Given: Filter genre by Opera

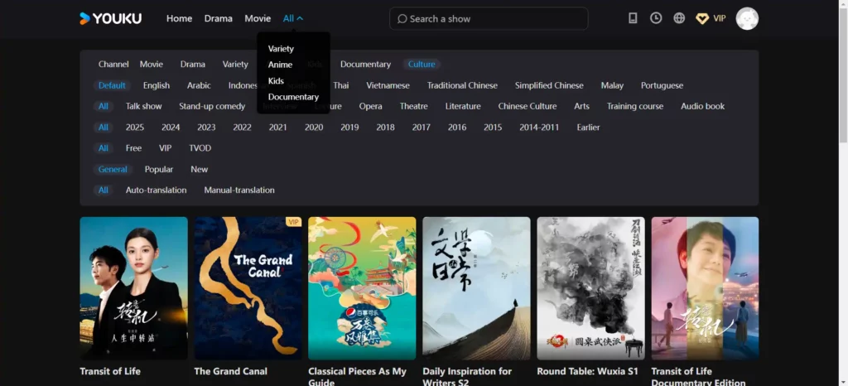Looking at the screenshot, I should (370, 107).
